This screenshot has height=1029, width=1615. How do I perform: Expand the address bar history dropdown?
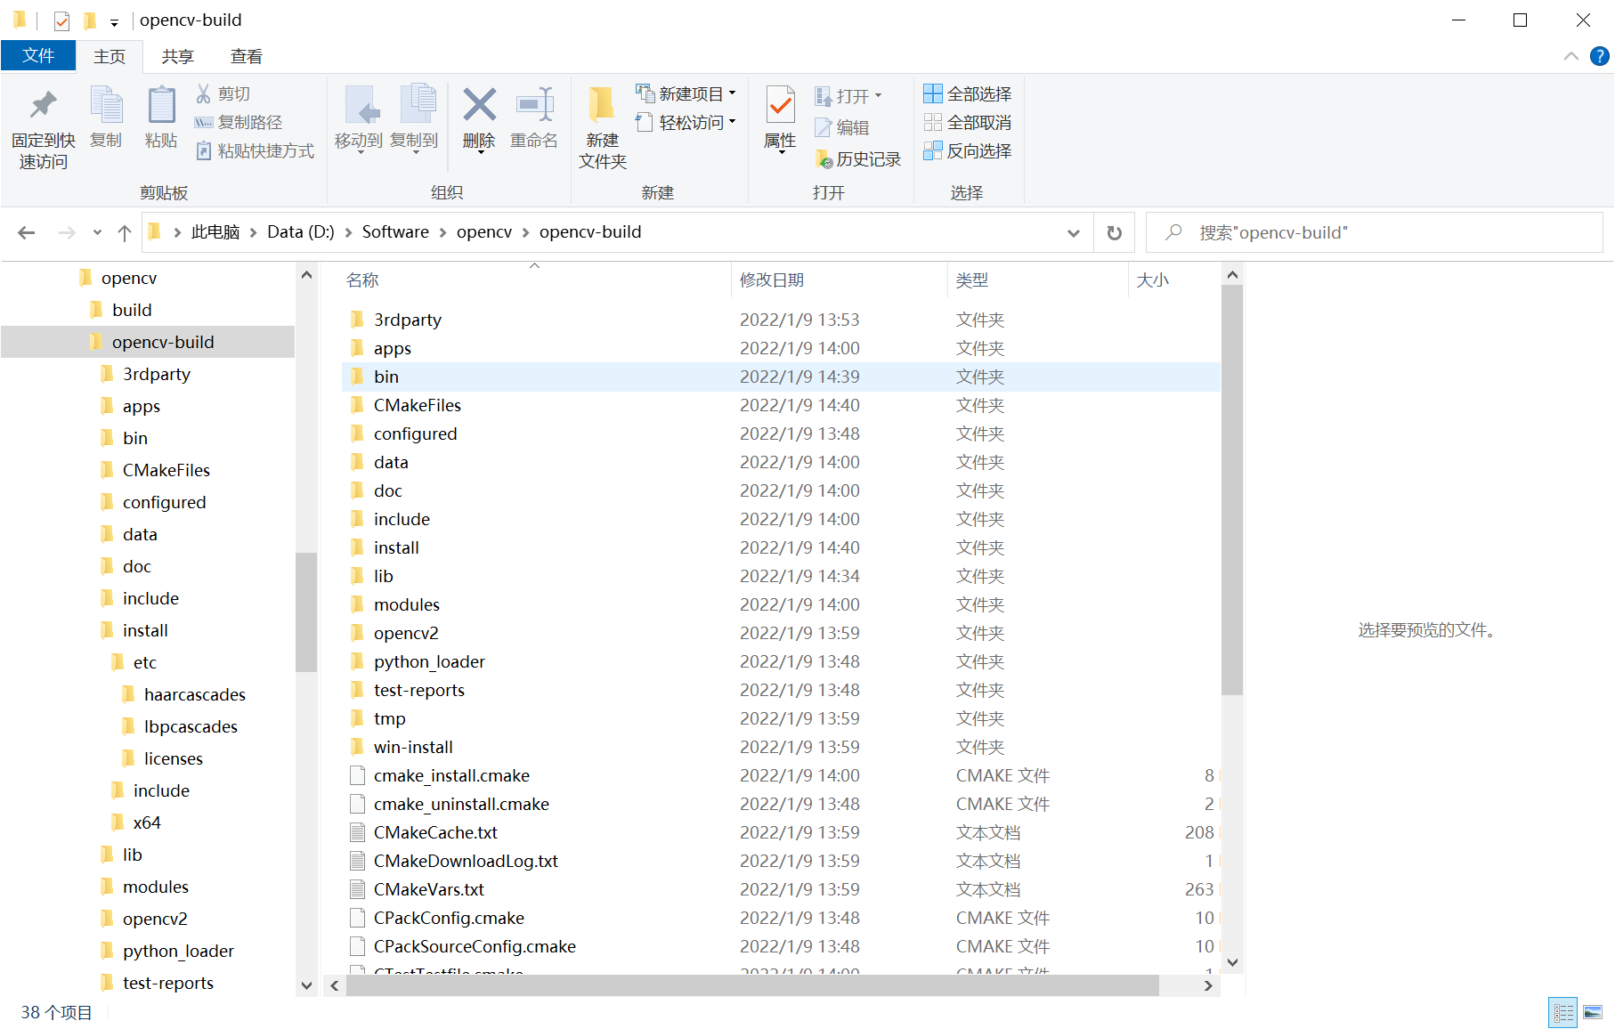coord(1074,233)
